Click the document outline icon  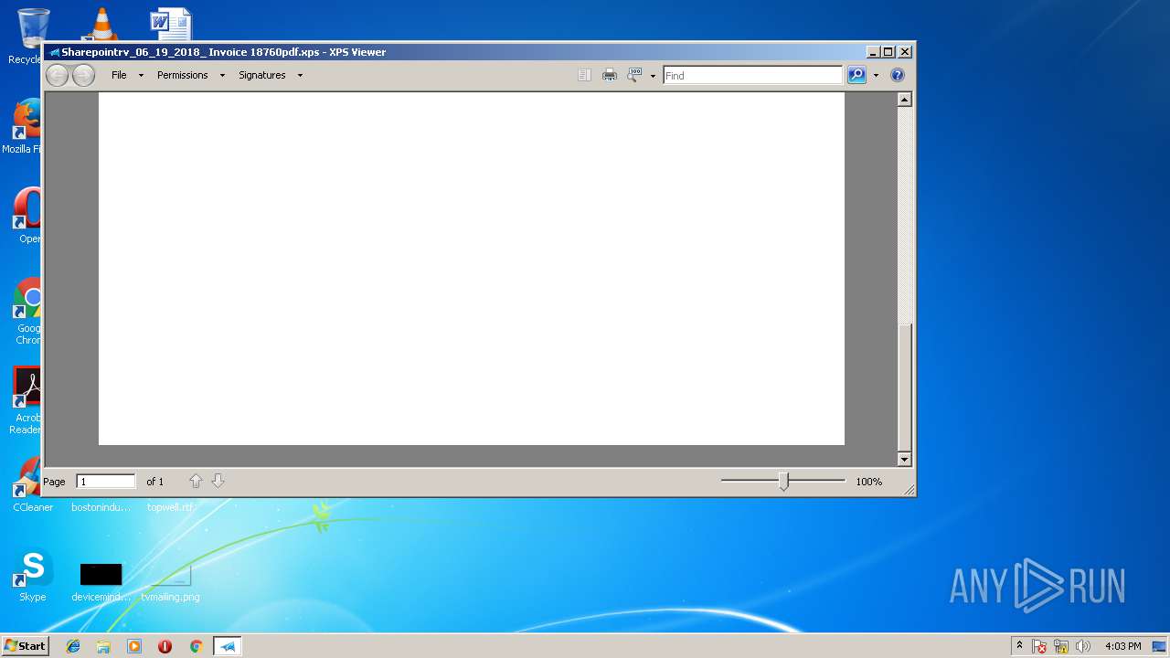click(x=584, y=75)
